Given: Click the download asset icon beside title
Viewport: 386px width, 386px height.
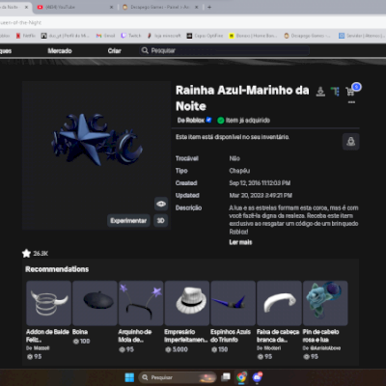Looking at the screenshot, I should [320, 92].
